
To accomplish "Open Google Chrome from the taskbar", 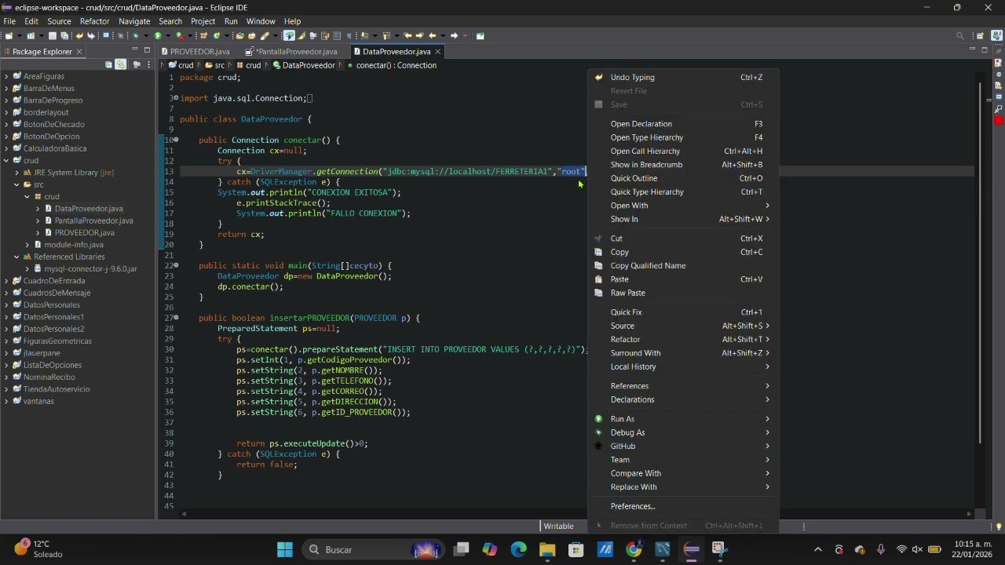I will (634, 549).
